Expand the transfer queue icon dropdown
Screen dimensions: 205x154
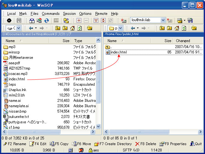coord(184,20)
